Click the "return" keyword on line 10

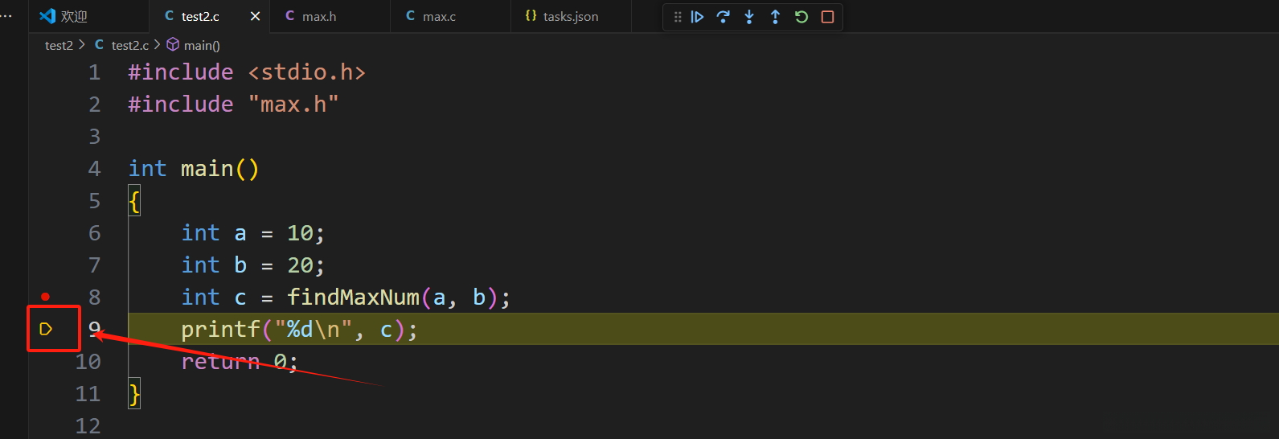(220, 362)
